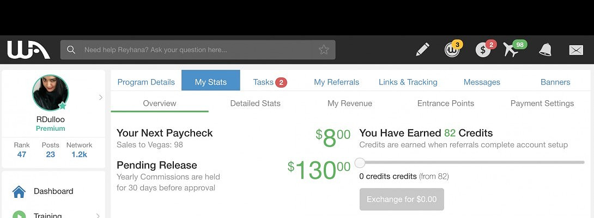
Task: Open the envelope messages icon
Action: [x=576, y=50]
